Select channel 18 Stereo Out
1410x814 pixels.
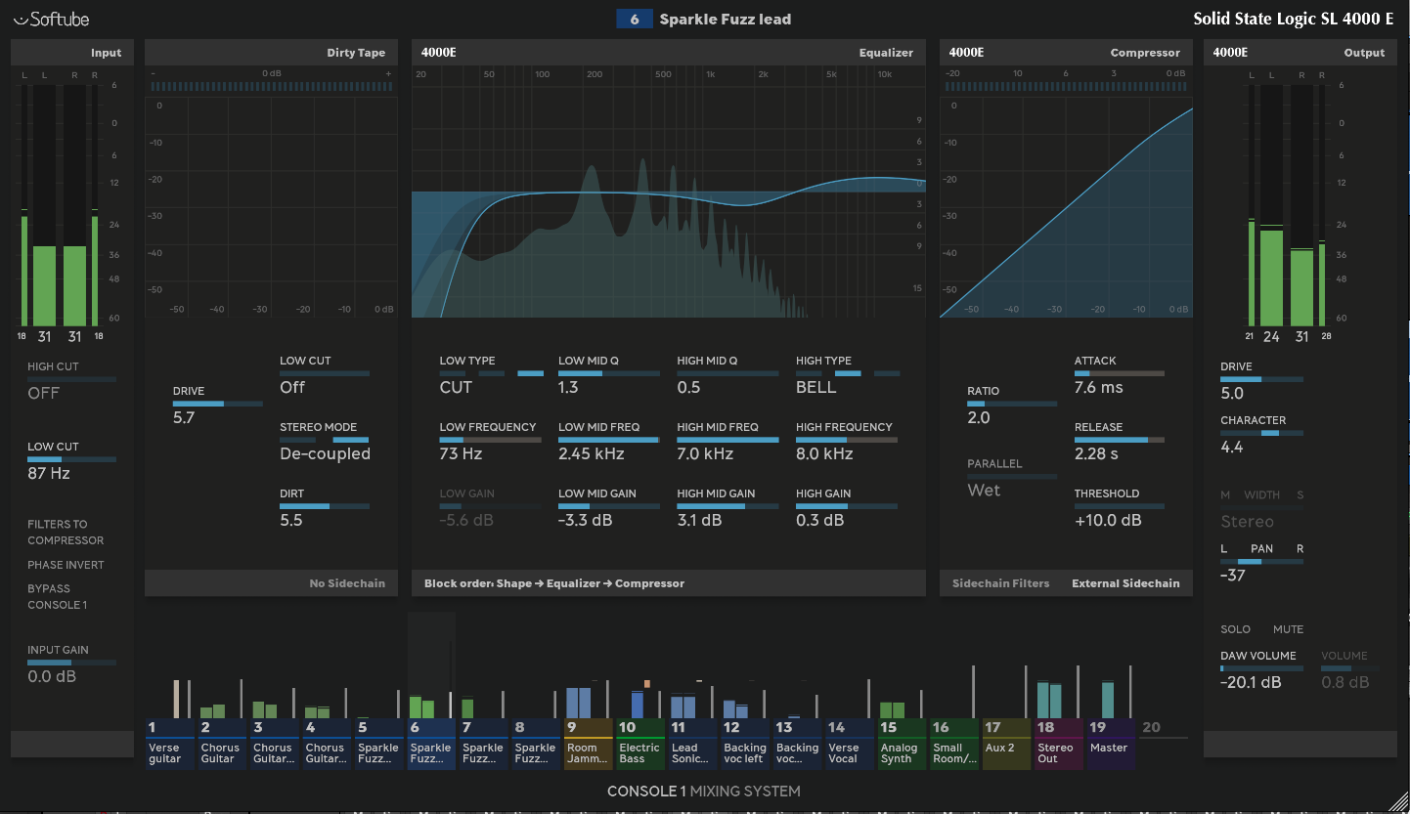[x=1058, y=744]
